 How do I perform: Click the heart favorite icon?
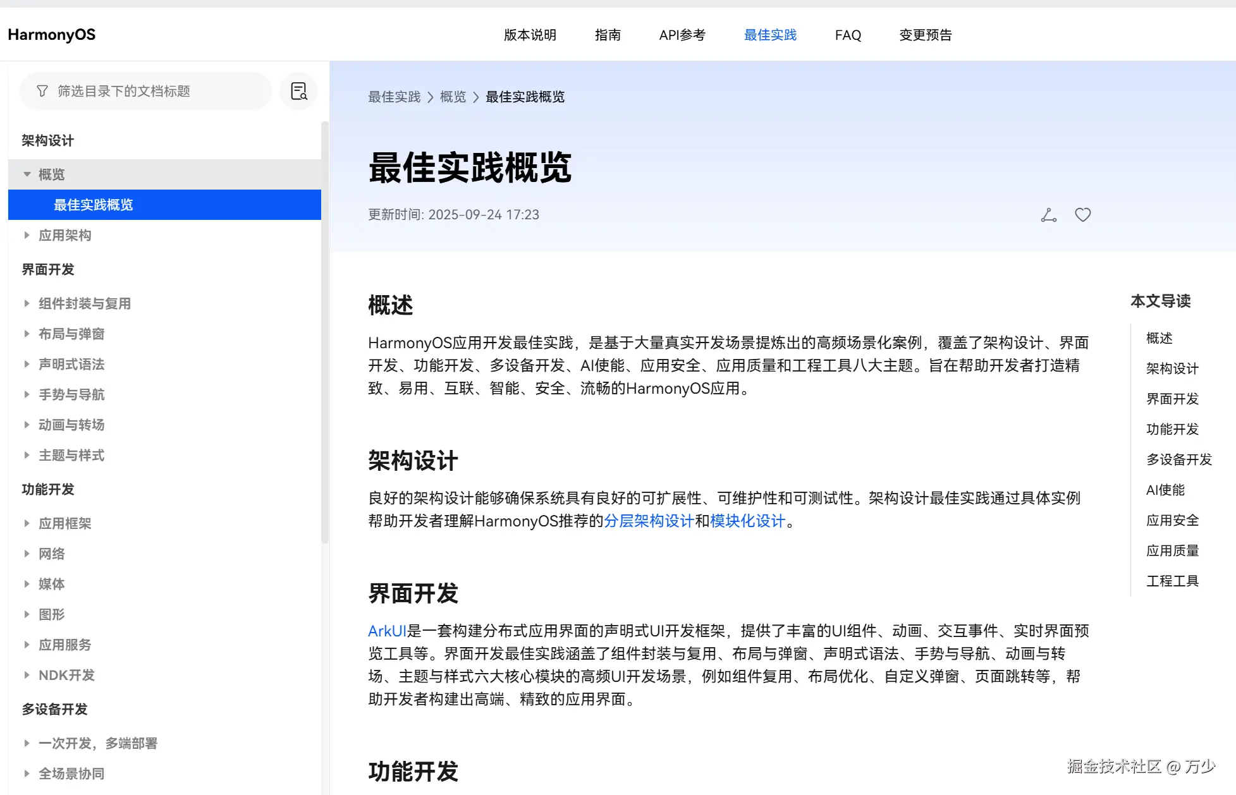coord(1082,215)
